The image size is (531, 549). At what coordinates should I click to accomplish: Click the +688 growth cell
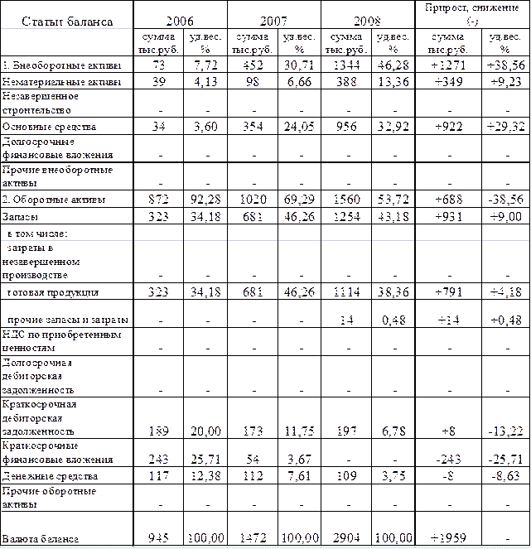[x=448, y=200]
